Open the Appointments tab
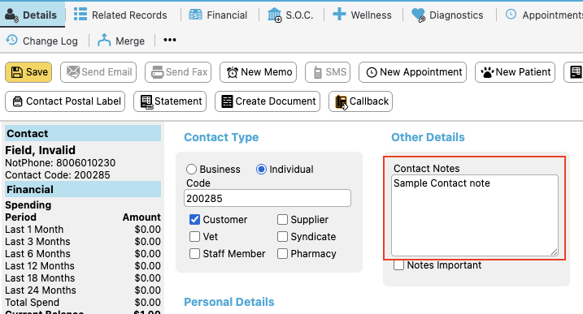The width and height of the screenshot is (583, 314). (544, 15)
